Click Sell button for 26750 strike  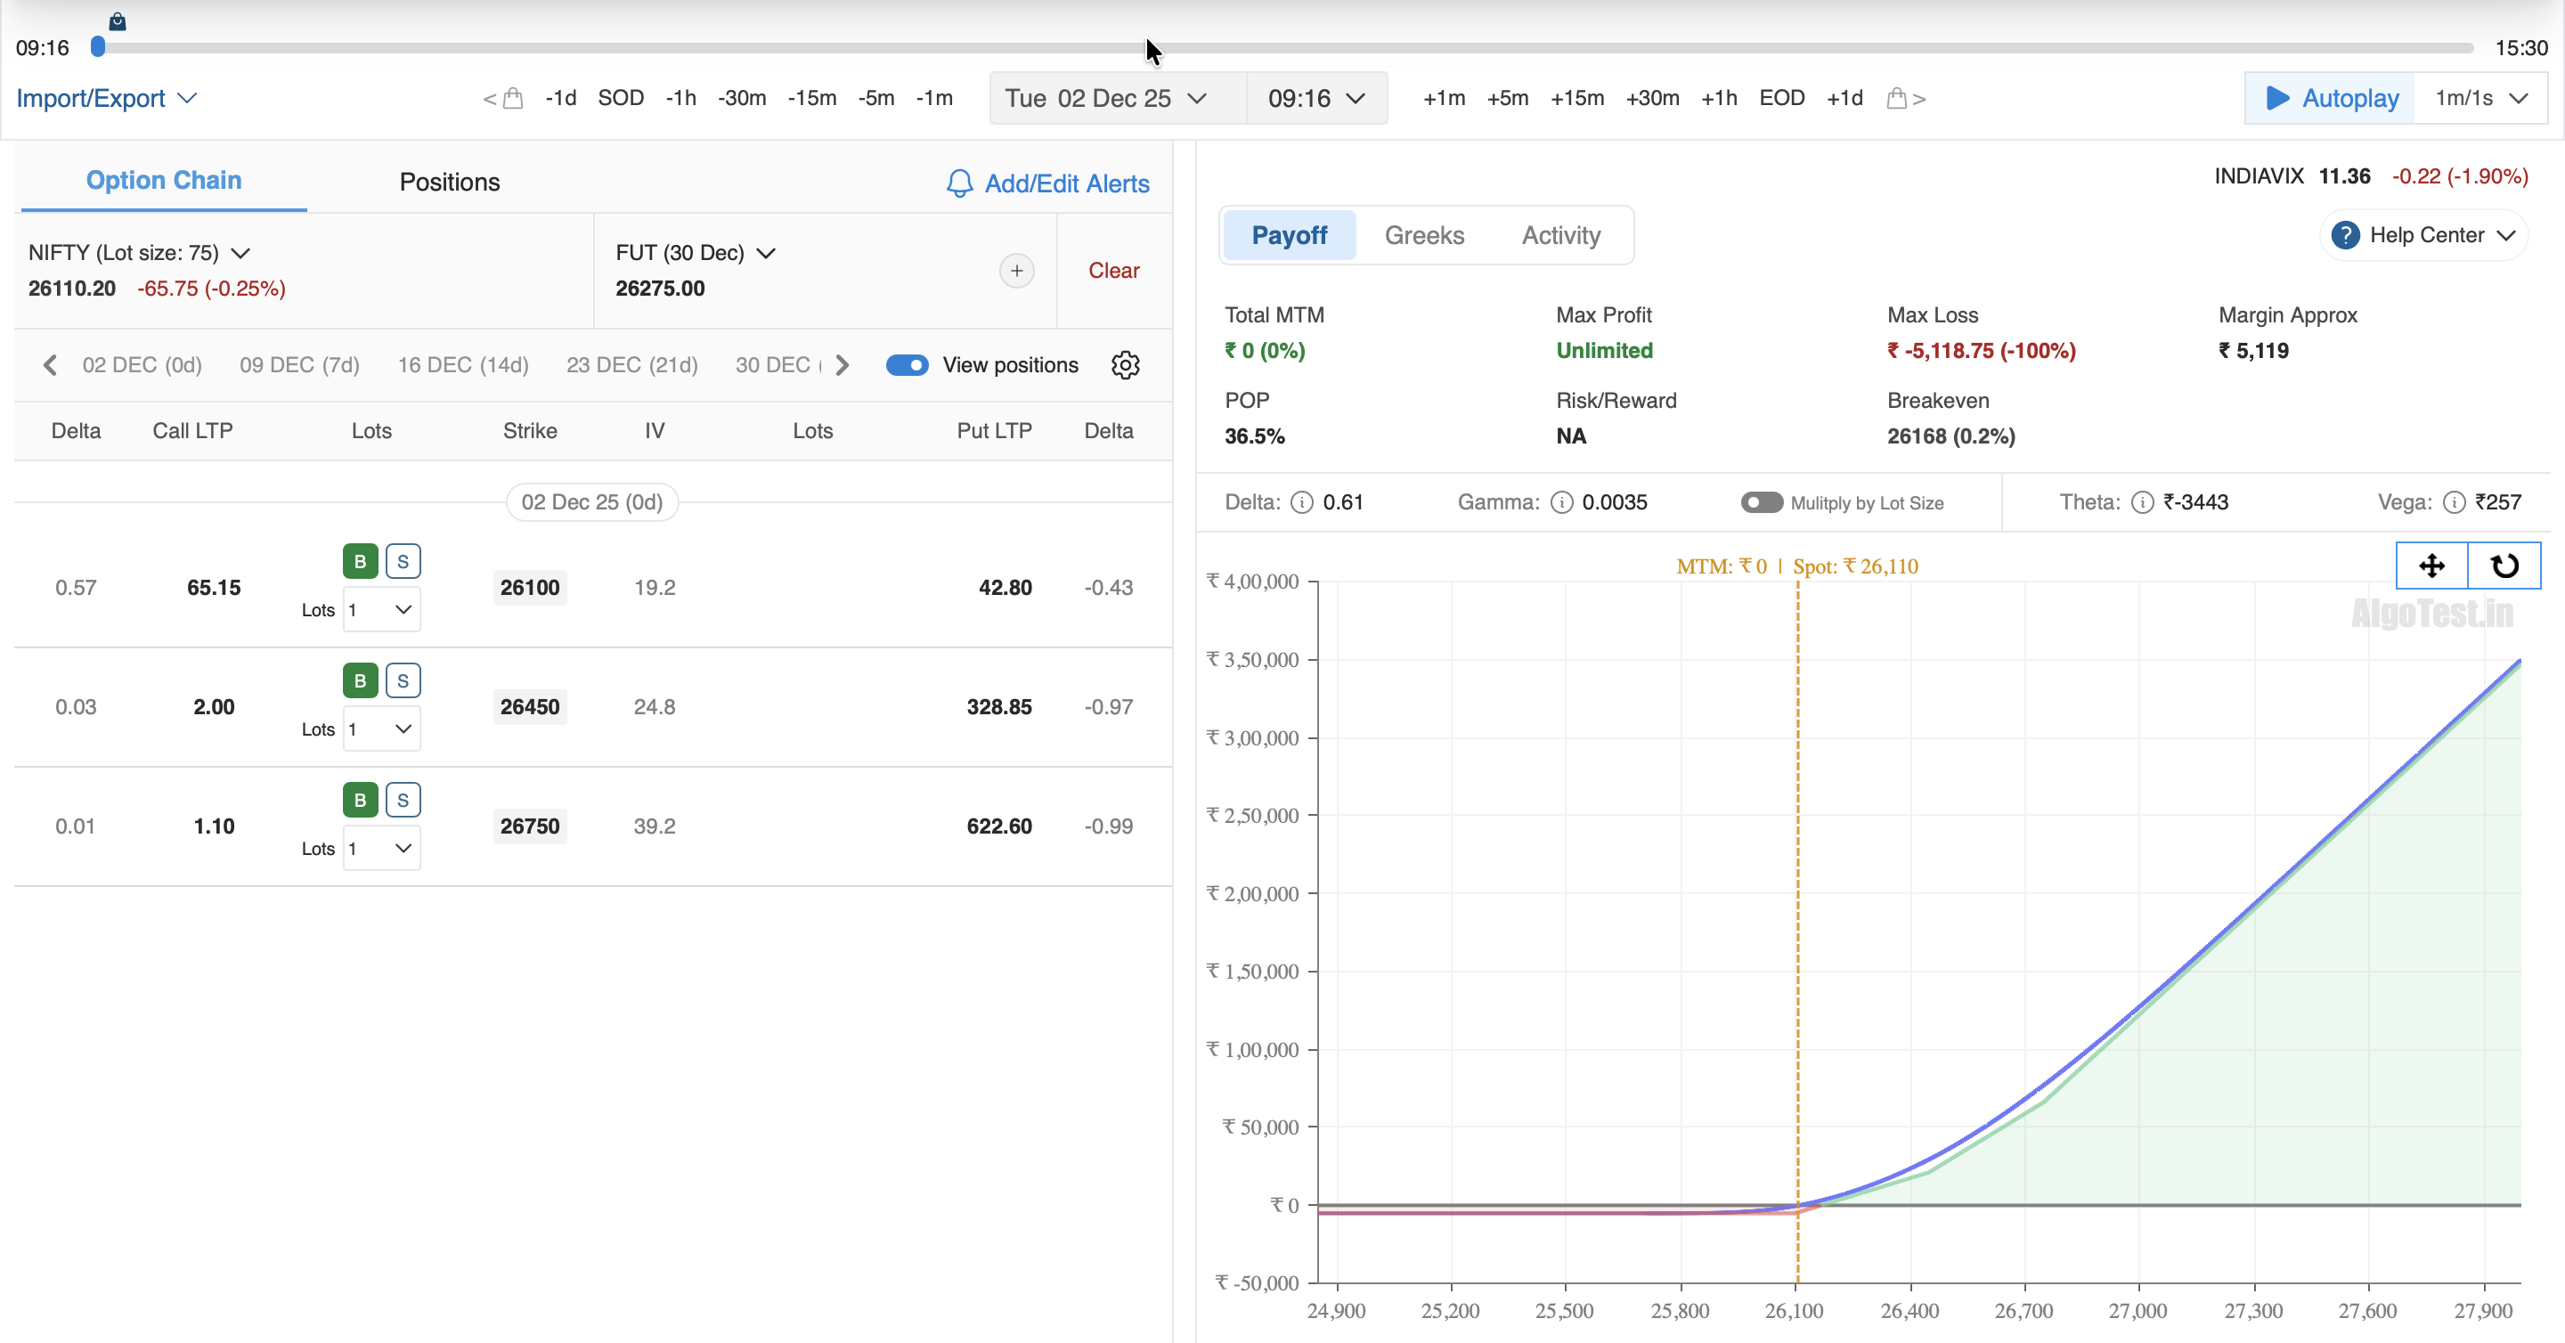pos(403,801)
